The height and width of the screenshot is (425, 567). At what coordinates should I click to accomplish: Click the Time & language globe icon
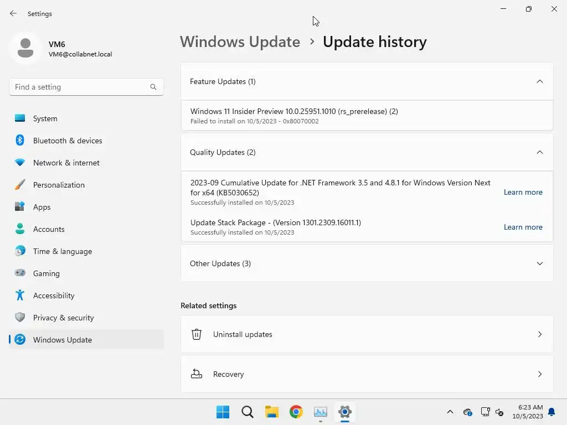tap(20, 251)
